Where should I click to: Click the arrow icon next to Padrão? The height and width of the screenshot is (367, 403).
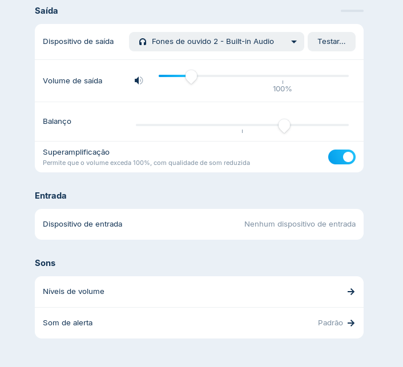coord(351,323)
